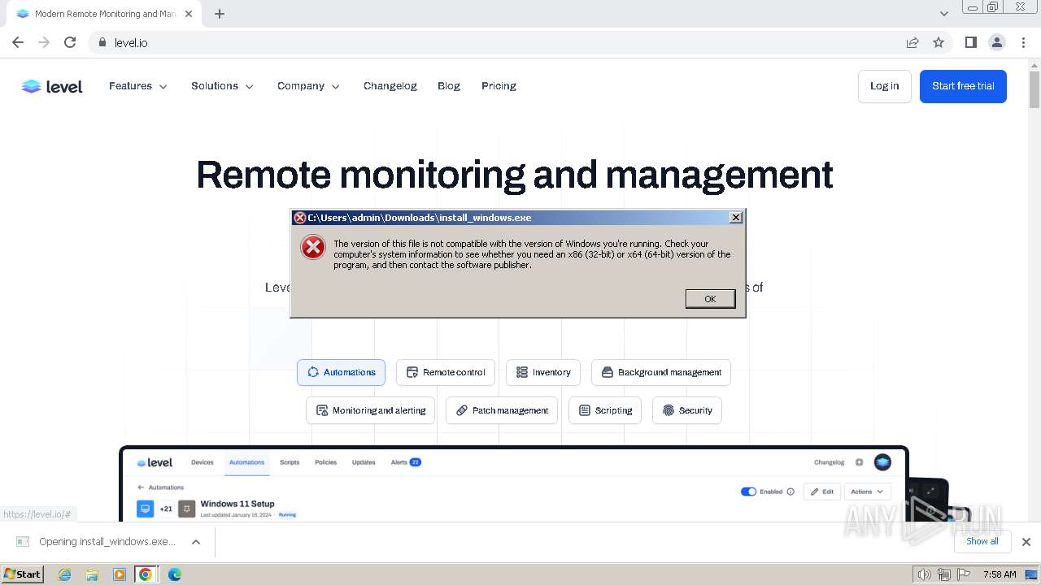
Task: Close the downloads bar
Action: (1026, 542)
